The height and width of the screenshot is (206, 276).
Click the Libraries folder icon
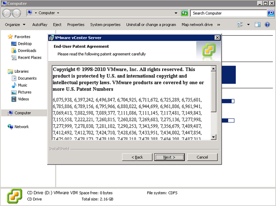[10, 72]
